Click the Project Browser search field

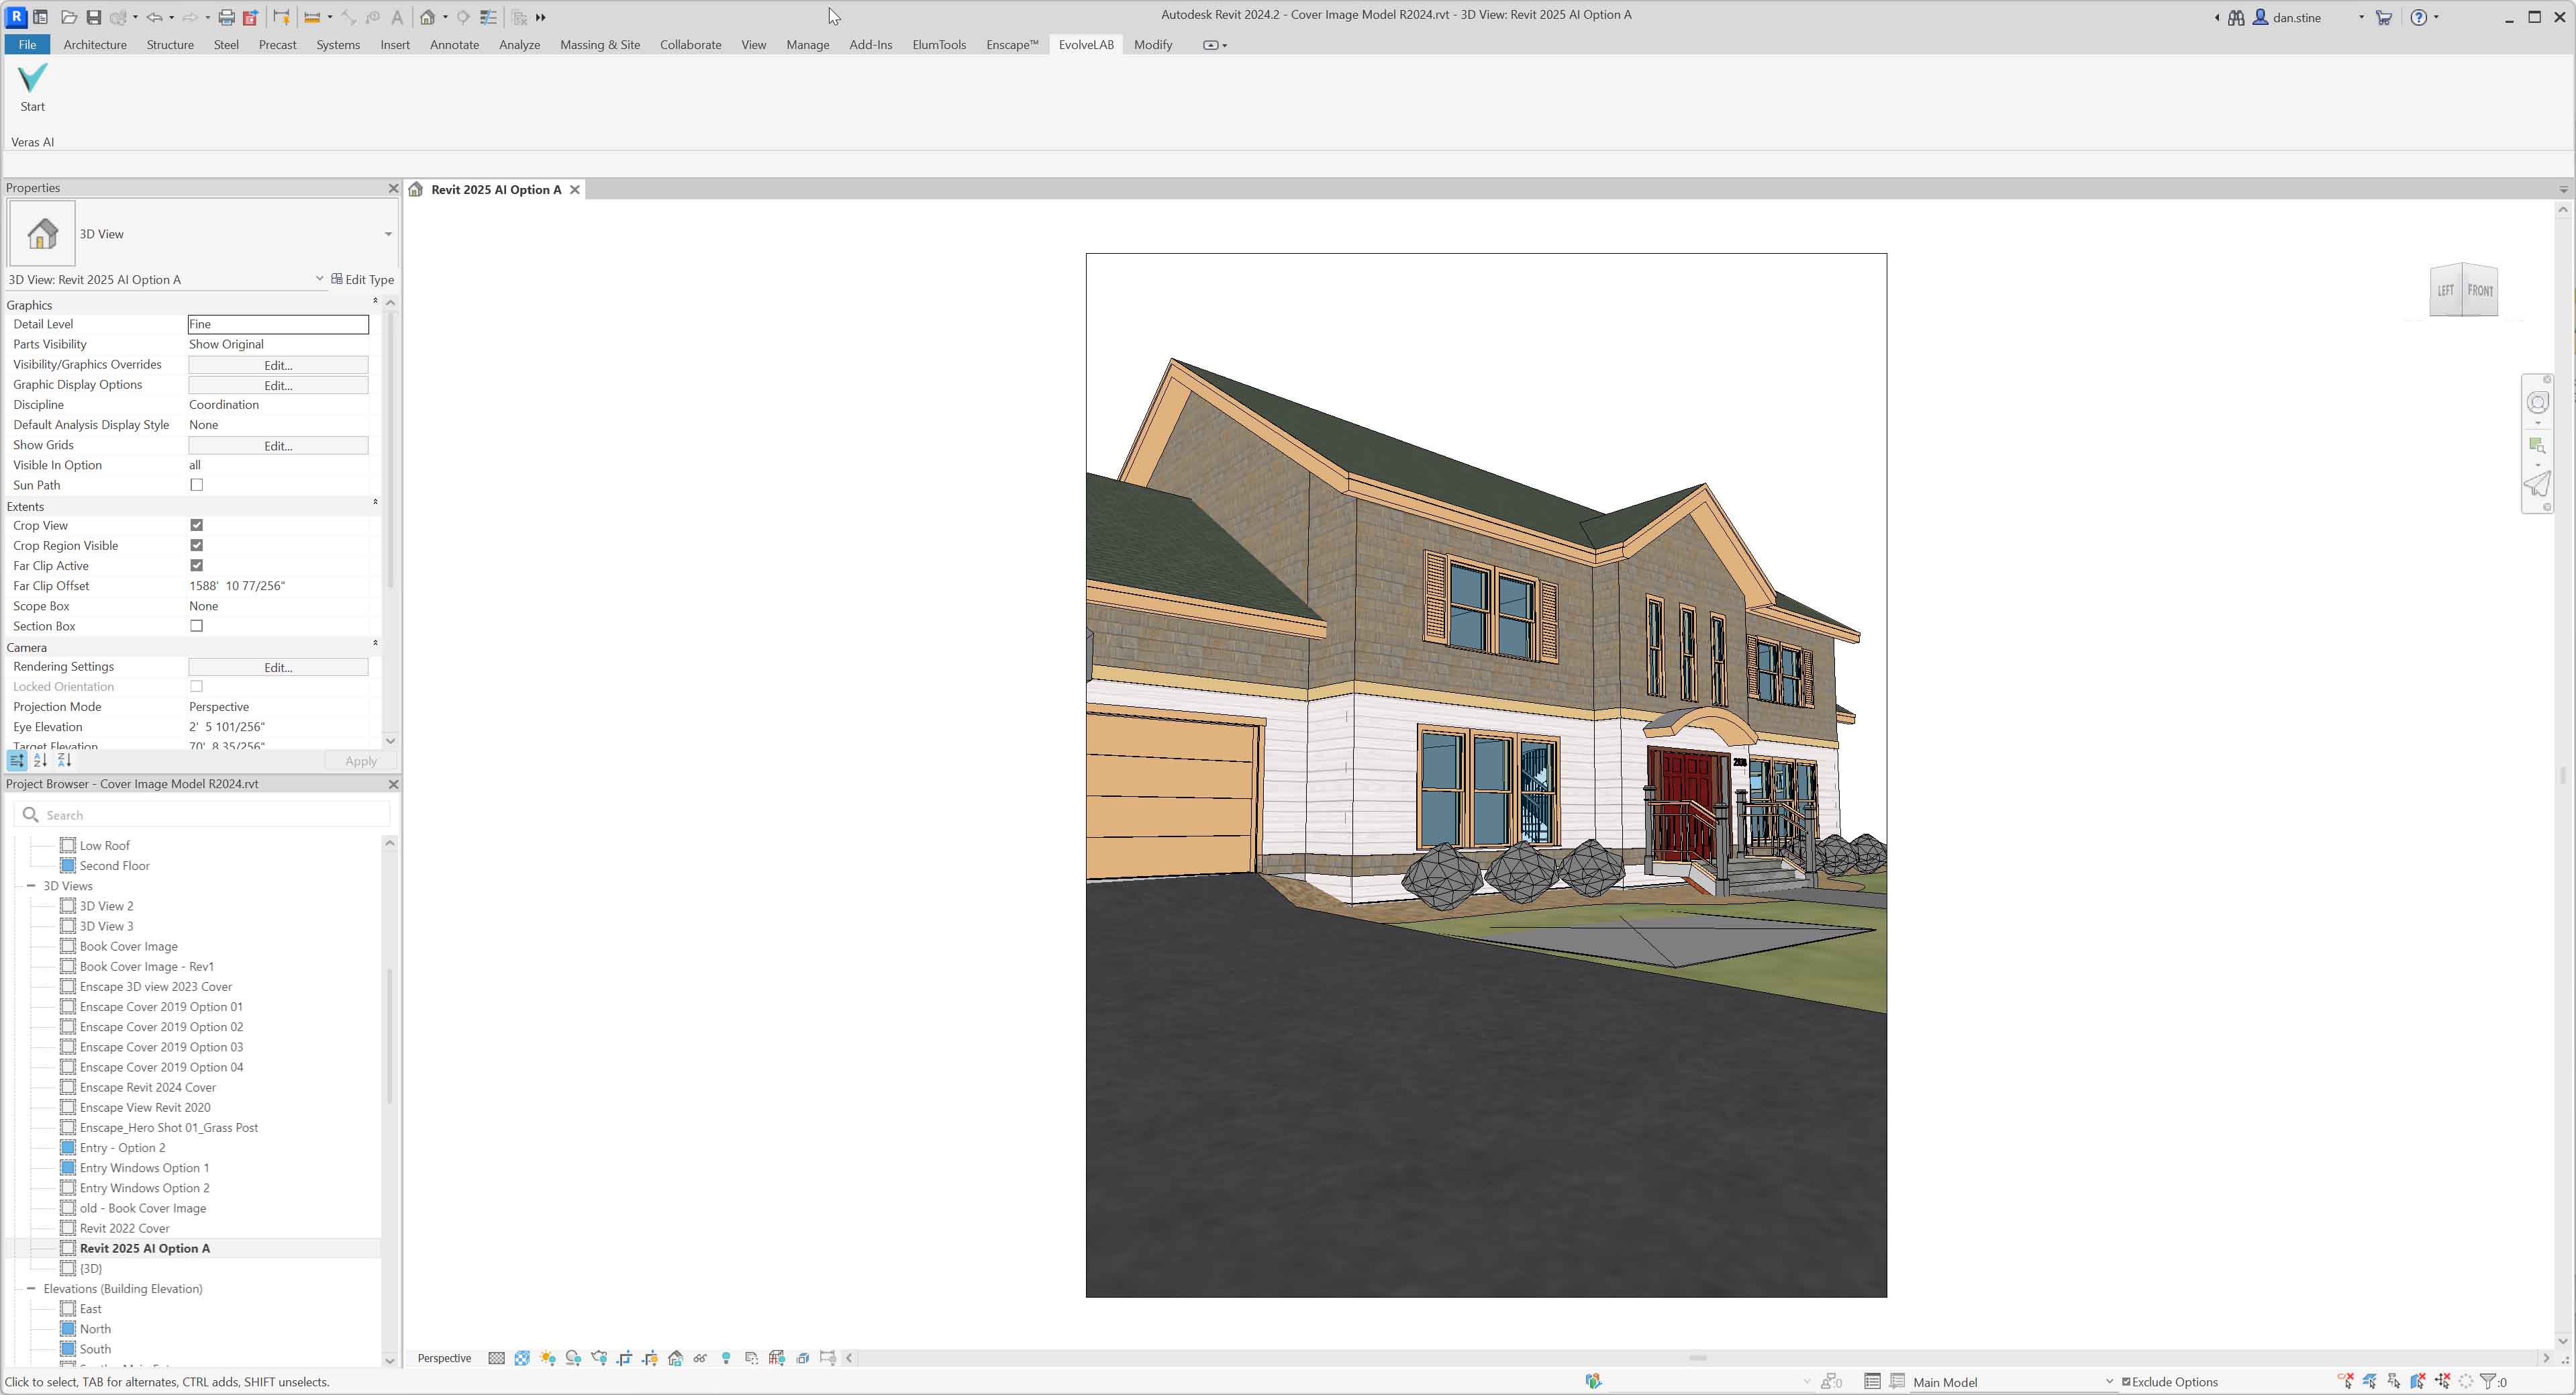[x=200, y=814]
